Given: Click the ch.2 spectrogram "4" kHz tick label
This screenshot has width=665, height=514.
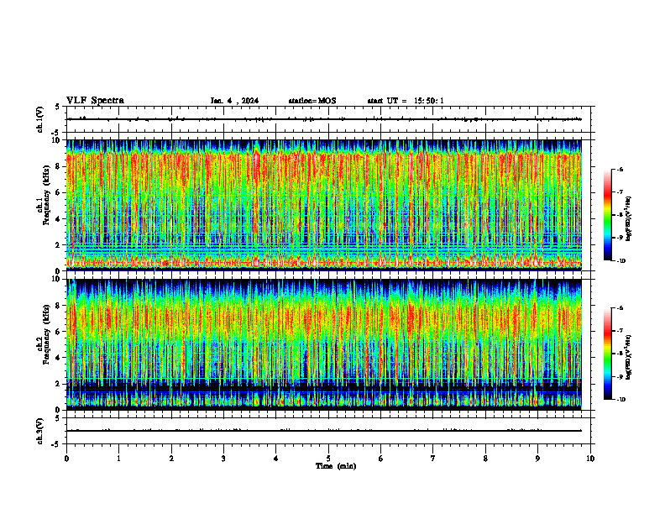Looking at the screenshot, I should 59,358.
